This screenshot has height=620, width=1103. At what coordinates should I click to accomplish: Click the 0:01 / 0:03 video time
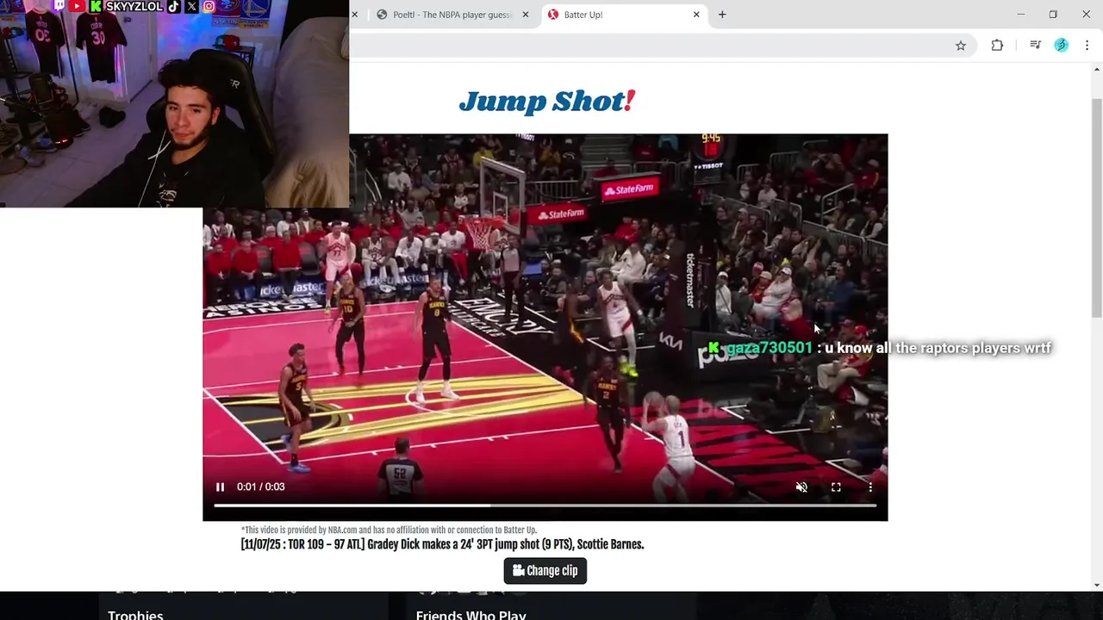pos(261,487)
